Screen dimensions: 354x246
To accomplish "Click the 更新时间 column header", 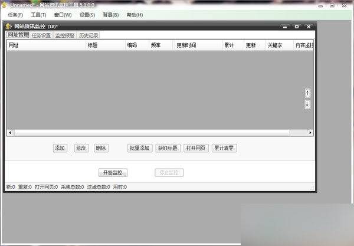I will tap(198, 45).
